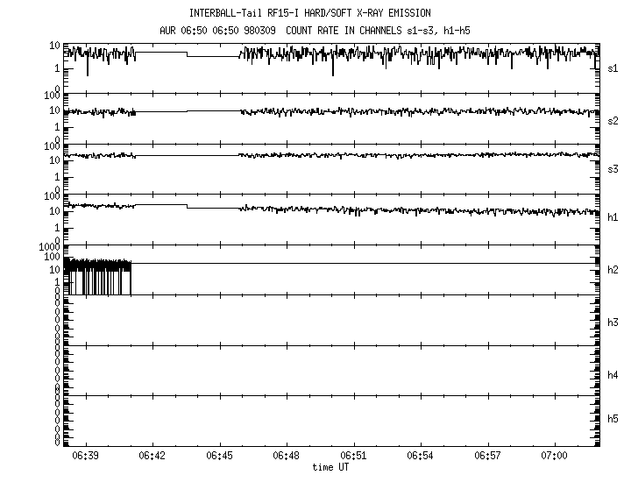Click the 06:45 time tick label
The width and height of the screenshot is (631, 482).
pyautogui.click(x=219, y=457)
